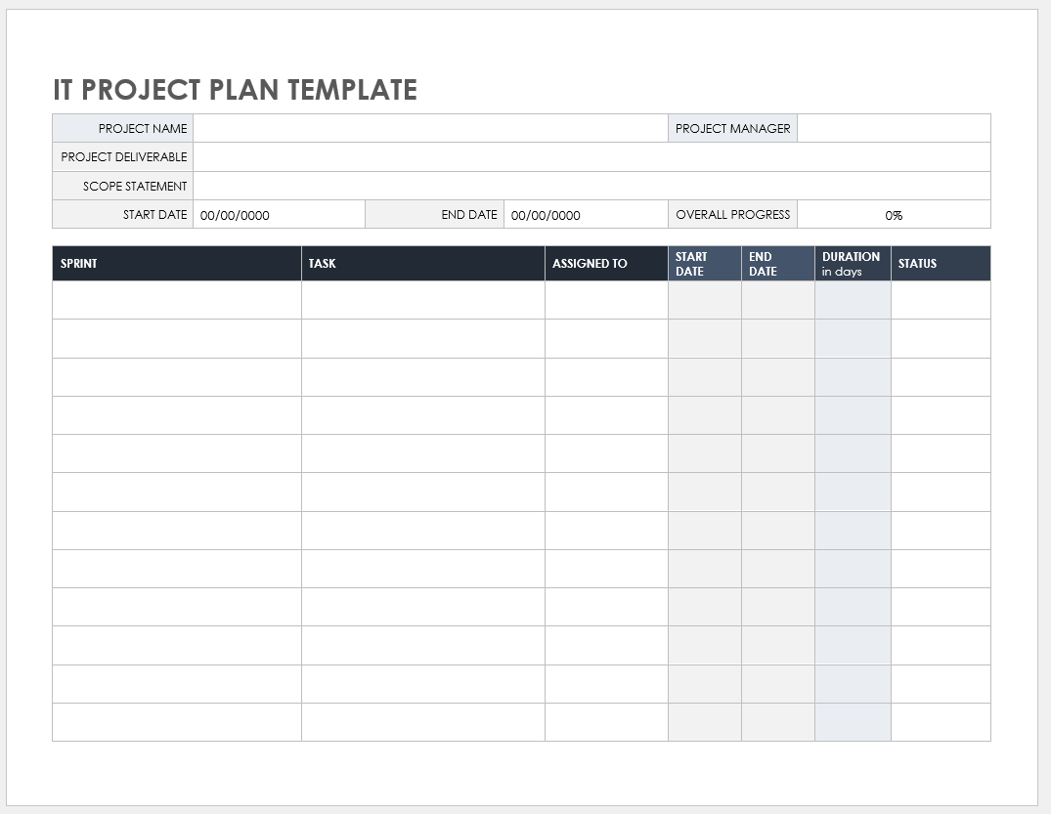The image size is (1051, 814).
Task: Click the IT Project Plan Template title
Action: [x=235, y=90]
